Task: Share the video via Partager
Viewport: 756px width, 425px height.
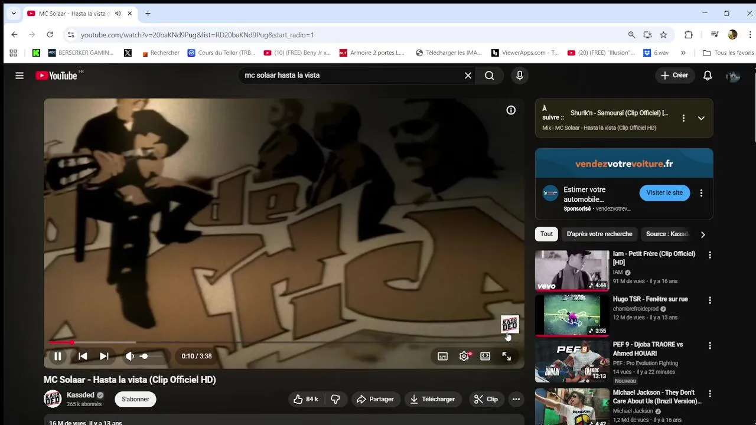Action: 375,399
